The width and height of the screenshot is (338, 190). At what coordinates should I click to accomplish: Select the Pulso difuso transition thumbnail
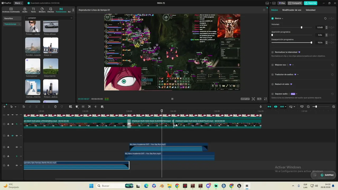[51, 27]
